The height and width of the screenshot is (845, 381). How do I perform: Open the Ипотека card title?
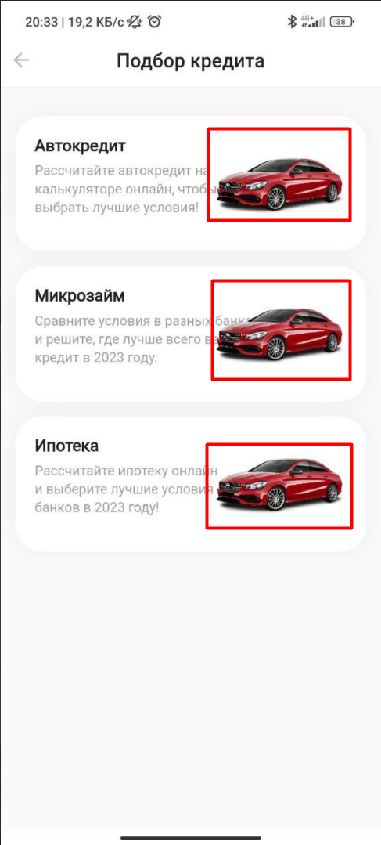pos(66,446)
